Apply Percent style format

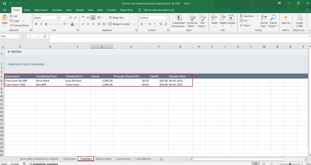pos(150,24)
